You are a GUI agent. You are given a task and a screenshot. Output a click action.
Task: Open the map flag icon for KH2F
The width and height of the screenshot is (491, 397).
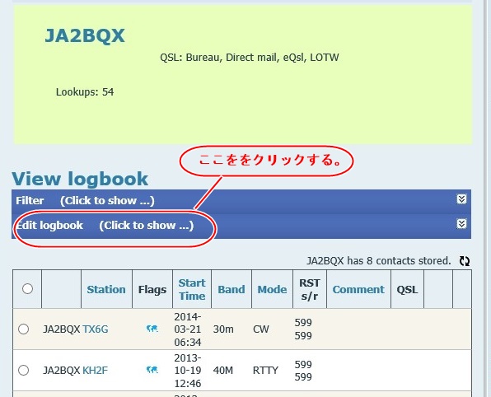click(152, 370)
